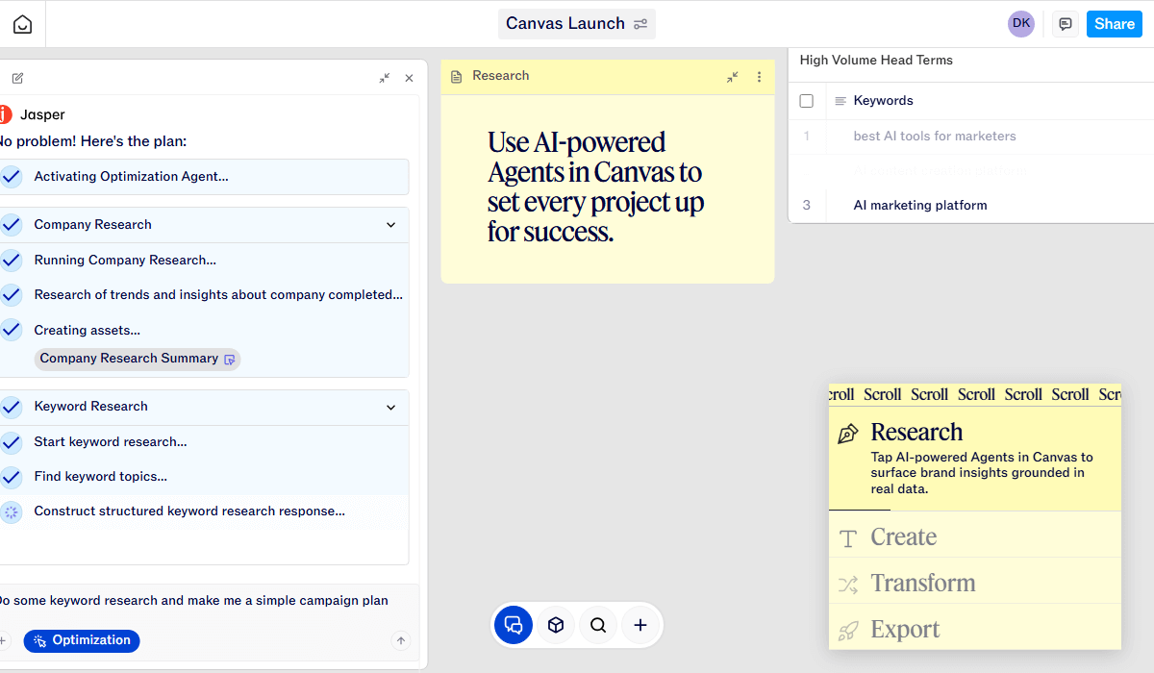Image resolution: width=1154 pixels, height=673 pixels.
Task: Collapse the Research note card
Action: [733, 77]
